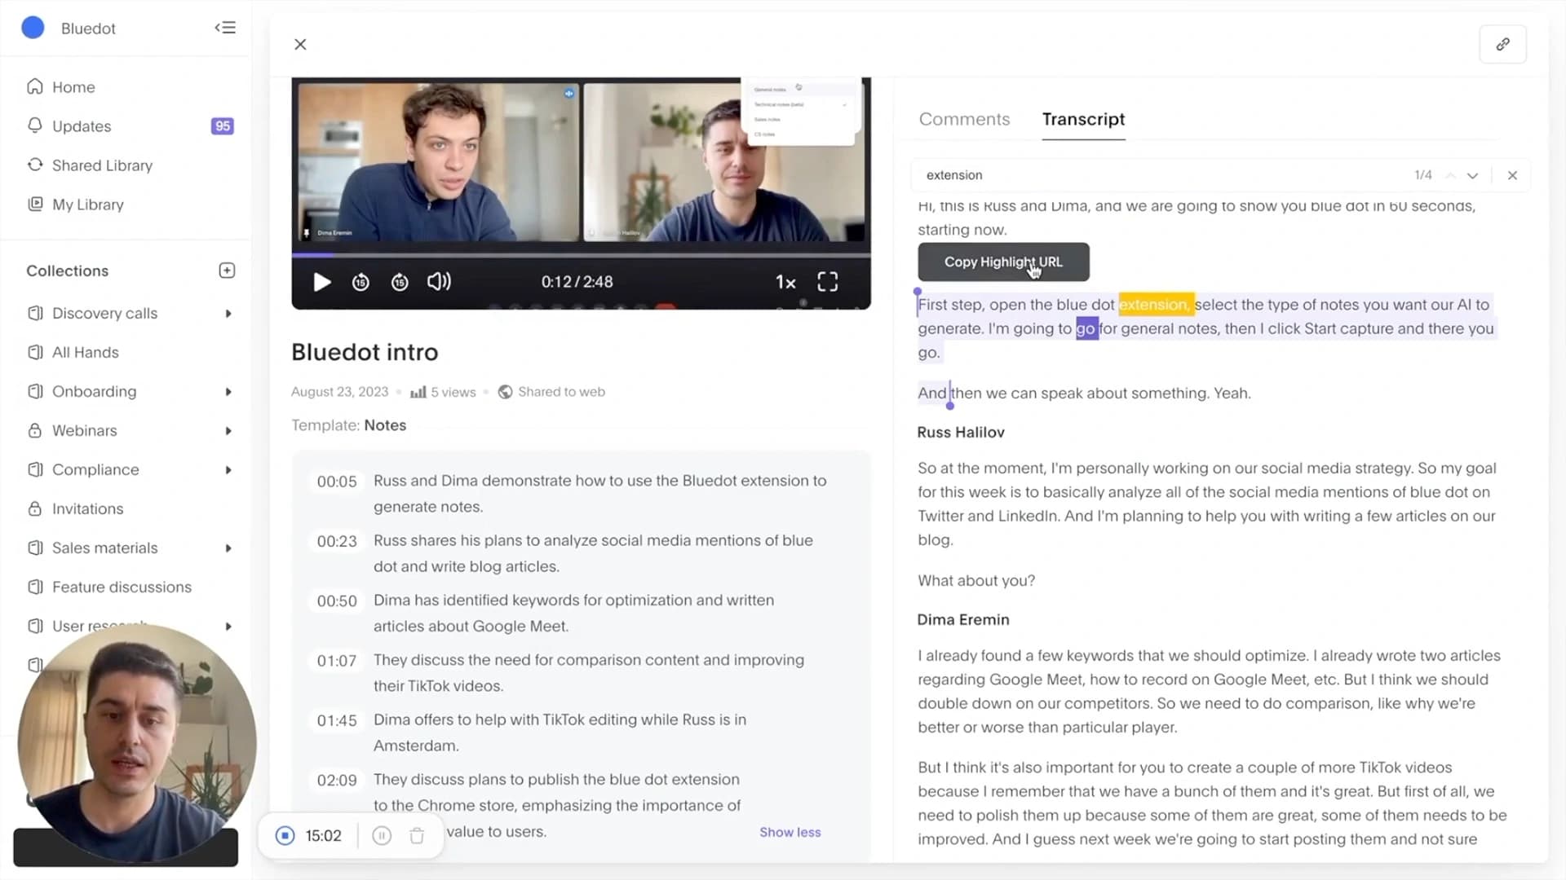
Task: Rewind video 15 seconds
Action: (x=361, y=282)
